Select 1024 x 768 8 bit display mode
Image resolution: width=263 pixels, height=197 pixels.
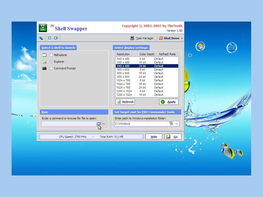(147, 80)
